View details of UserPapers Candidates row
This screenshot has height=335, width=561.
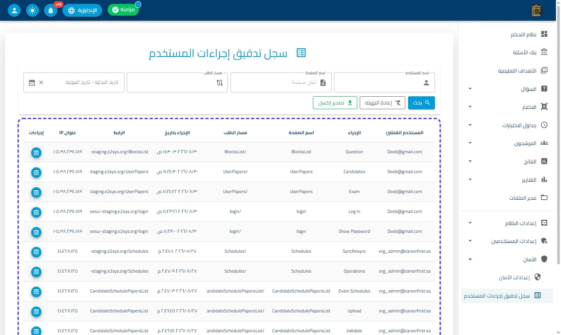(x=36, y=172)
